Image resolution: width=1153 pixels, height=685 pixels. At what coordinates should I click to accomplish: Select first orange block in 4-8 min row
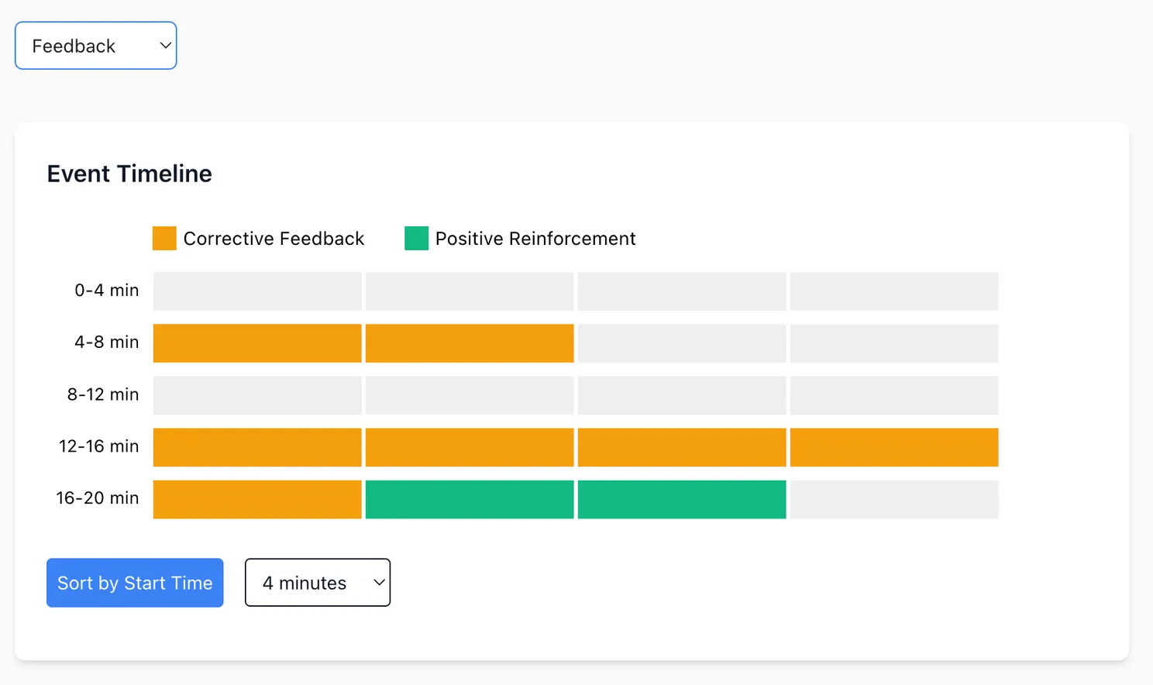(257, 343)
